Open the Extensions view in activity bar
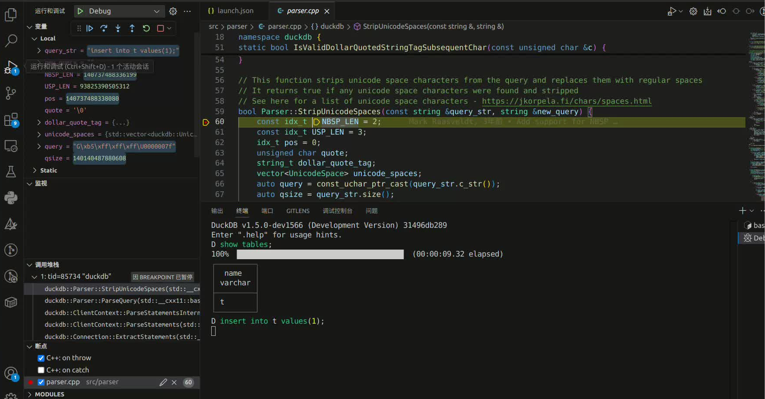 pos(10,119)
